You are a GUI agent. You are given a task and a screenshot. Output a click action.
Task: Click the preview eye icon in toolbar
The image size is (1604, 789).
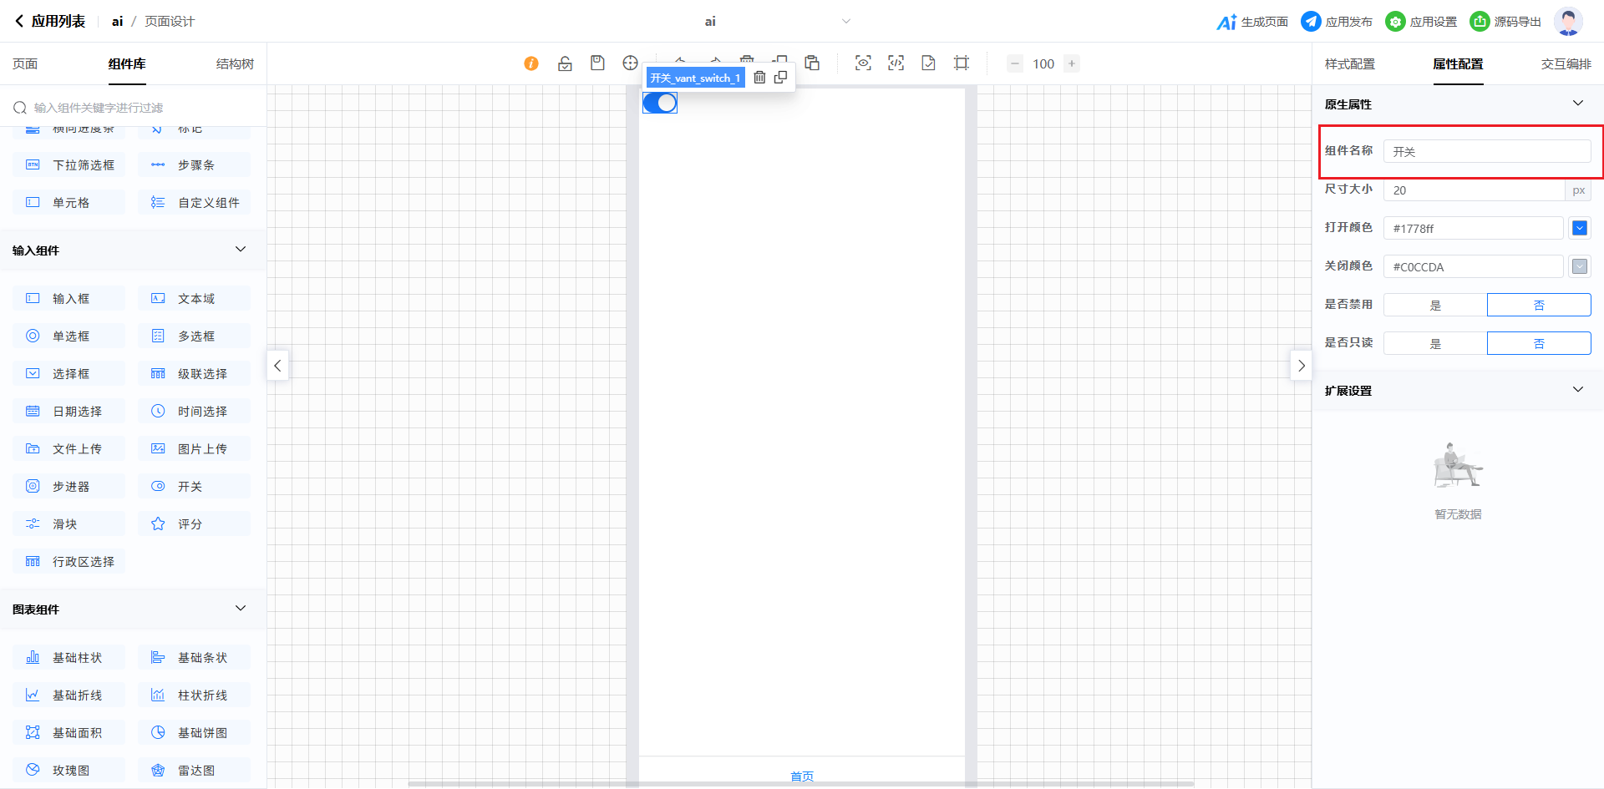[x=863, y=63]
